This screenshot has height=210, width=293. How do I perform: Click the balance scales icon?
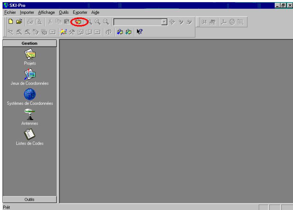[x=109, y=32]
